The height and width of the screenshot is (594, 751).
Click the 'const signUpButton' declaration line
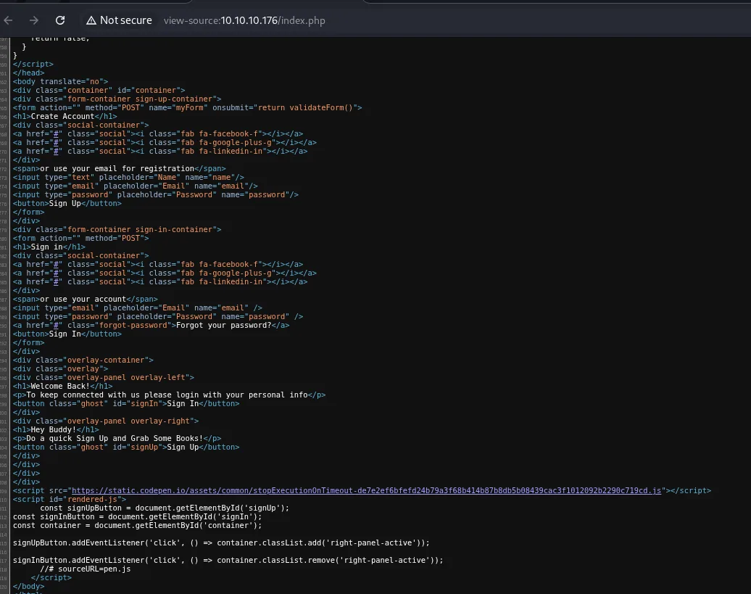[165, 508]
